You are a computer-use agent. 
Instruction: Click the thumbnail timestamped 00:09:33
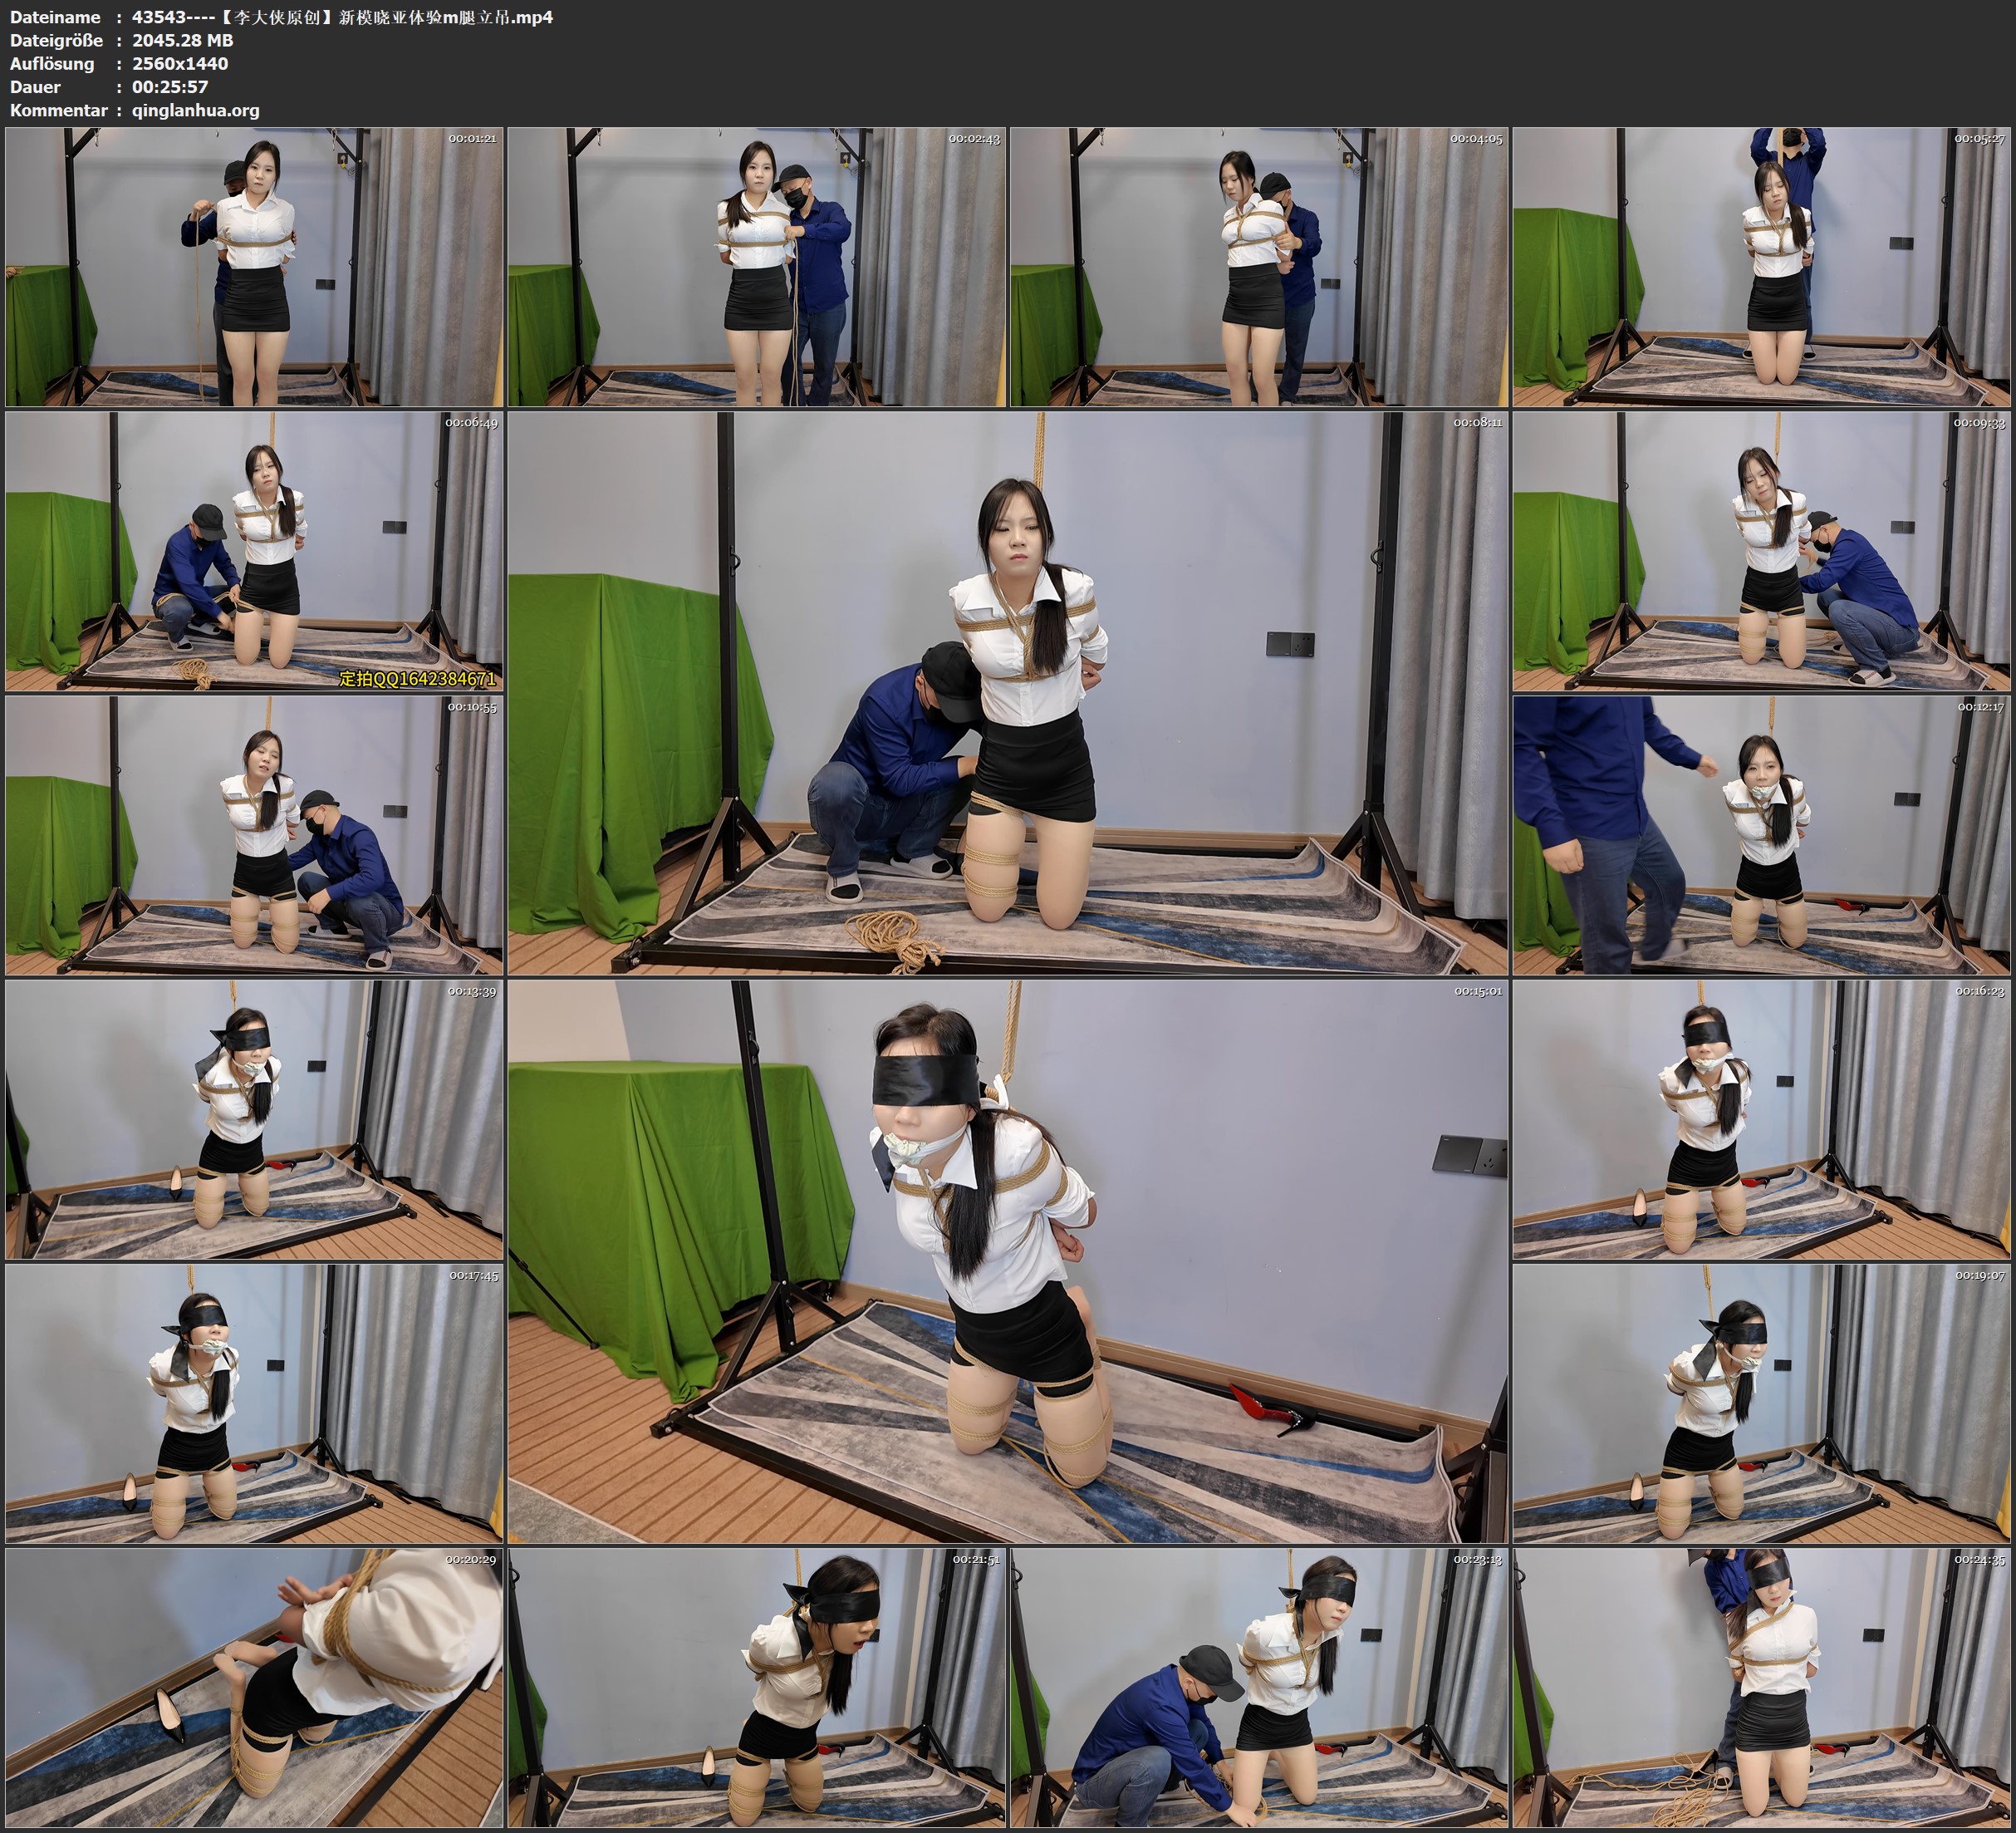click(1760, 551)
